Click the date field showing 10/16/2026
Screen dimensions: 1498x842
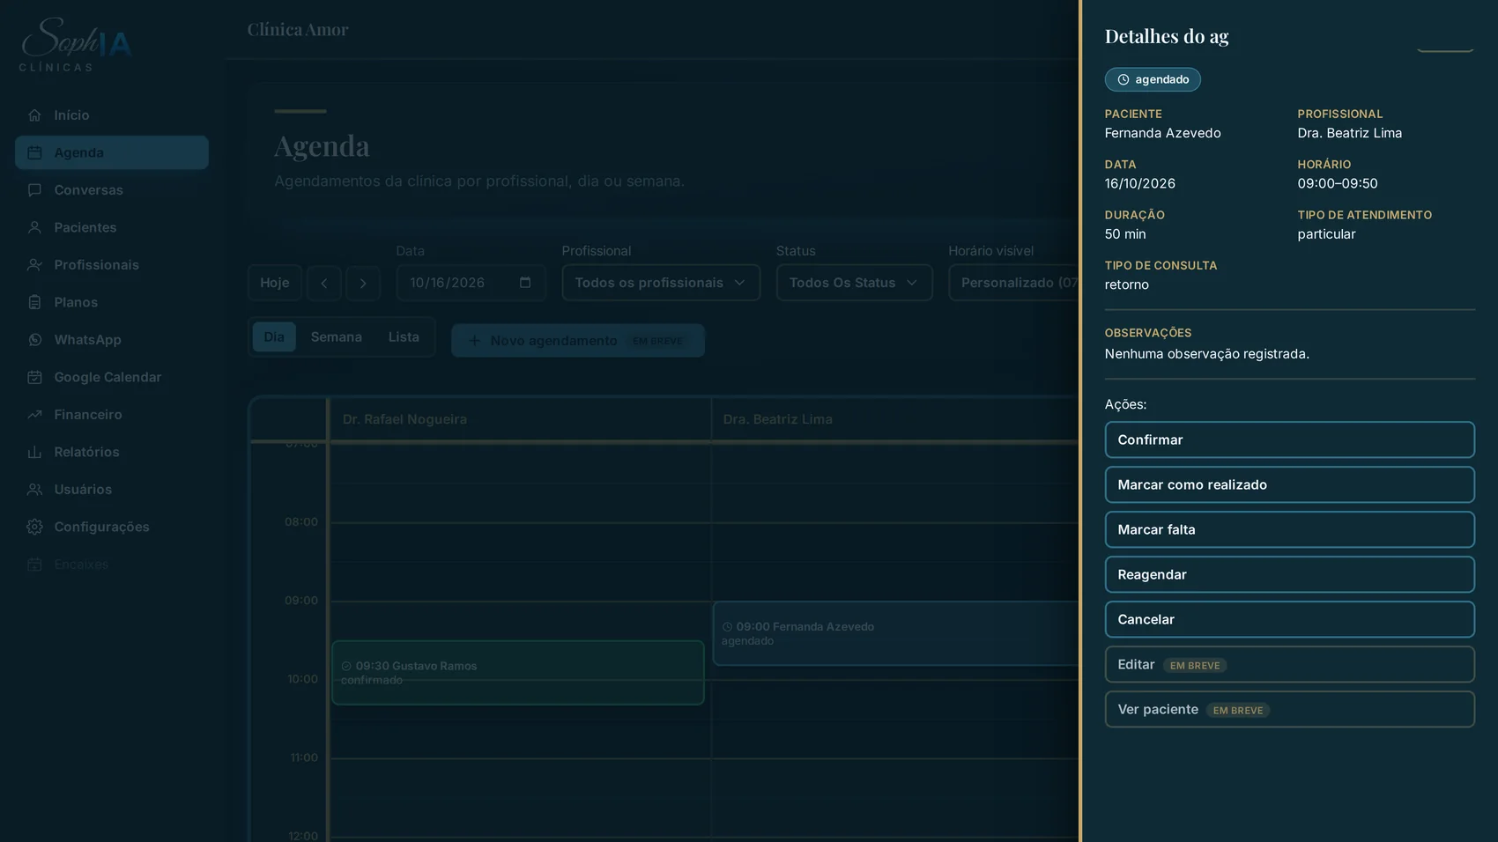click(471, 283)
